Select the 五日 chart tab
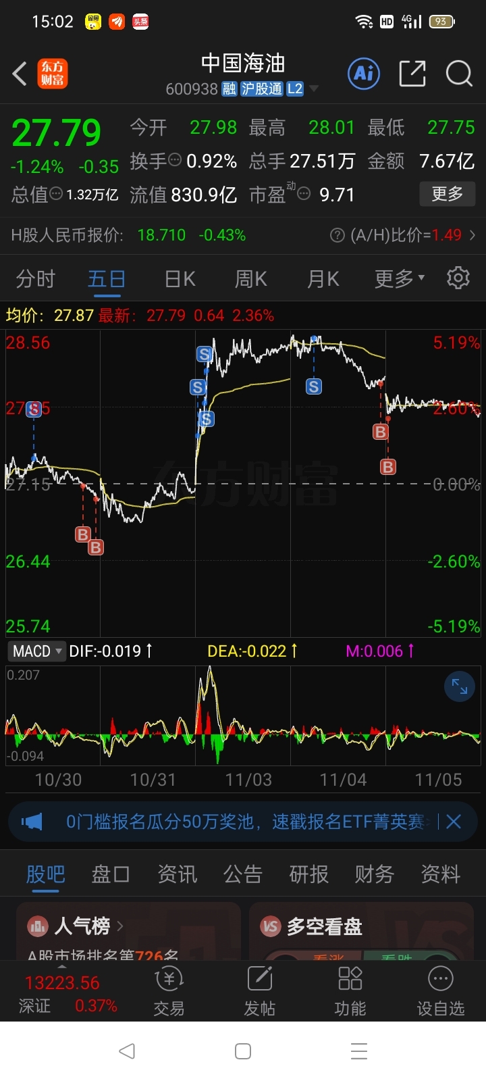486x1081 pixels. 107,278
